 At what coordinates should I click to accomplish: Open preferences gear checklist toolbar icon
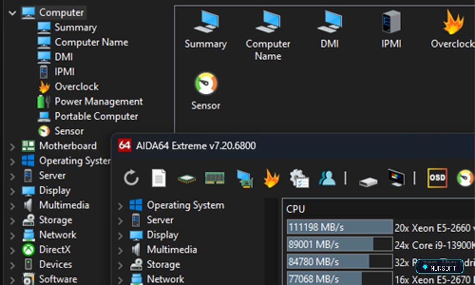(299, 178)
